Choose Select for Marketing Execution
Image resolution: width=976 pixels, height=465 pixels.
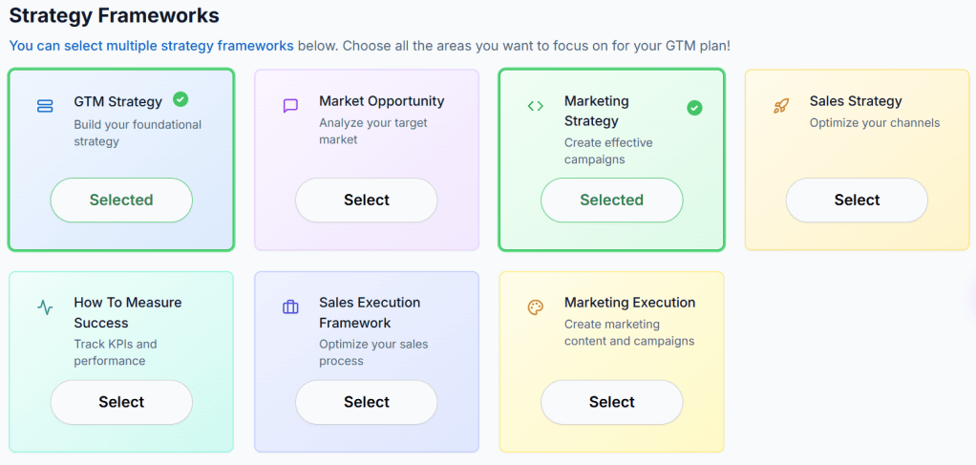point(612,402)
